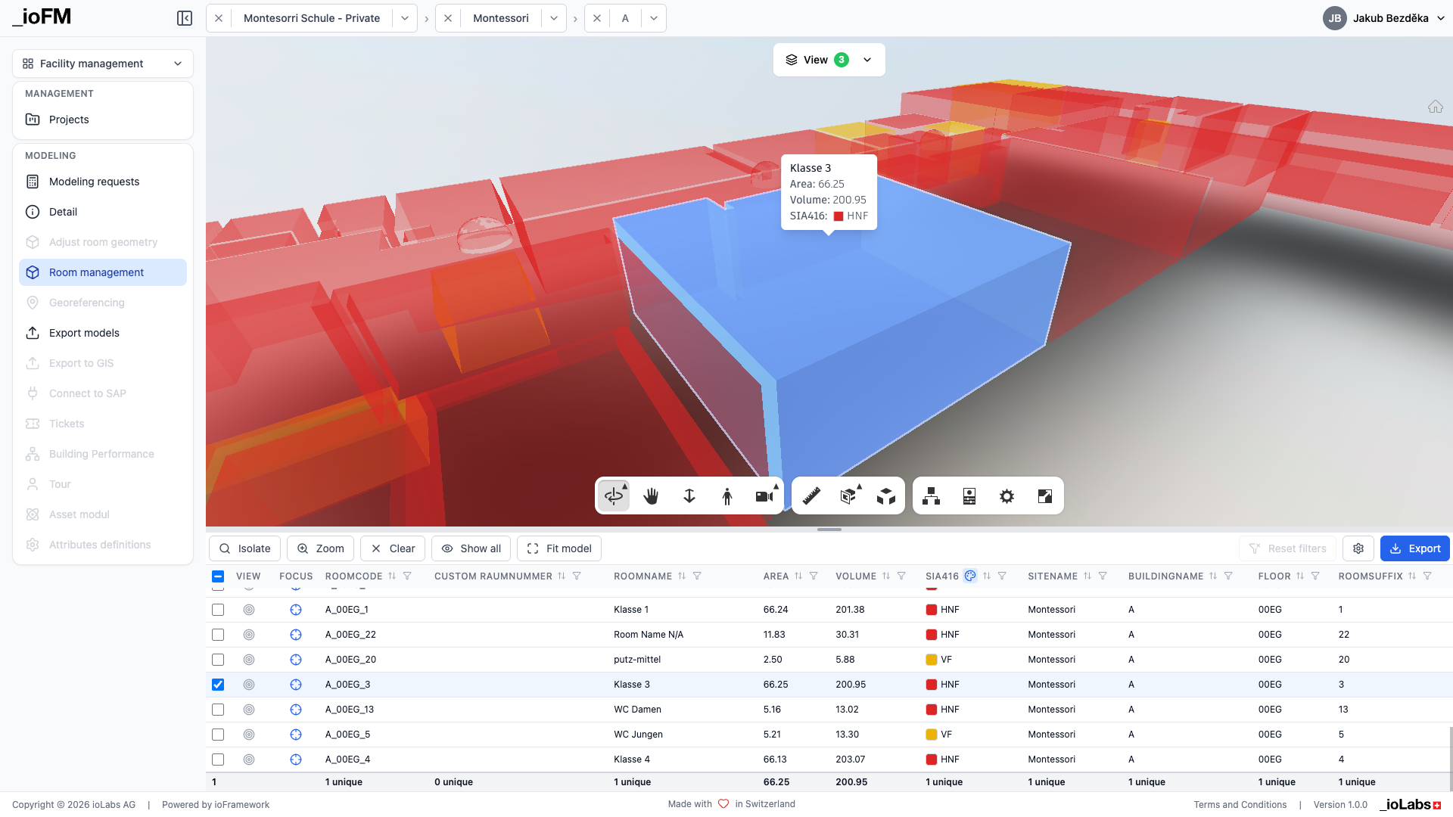Open the camera tool
Viewport: 1453px width, 817px height.
(x=764, y=496)
